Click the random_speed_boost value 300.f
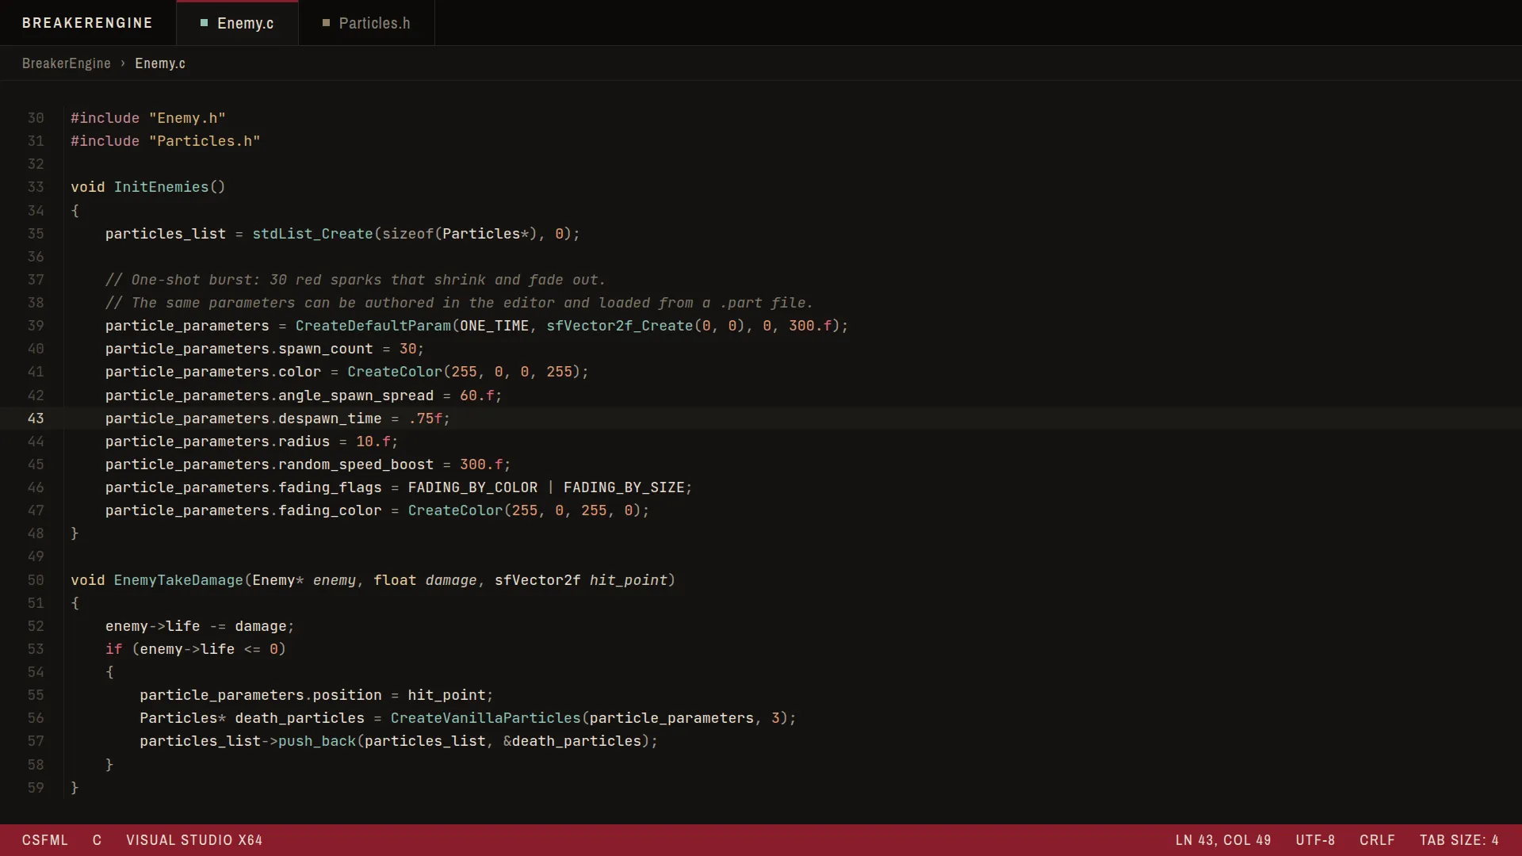This screenshot has height=856, width=1522. click(x=481, y=464)
